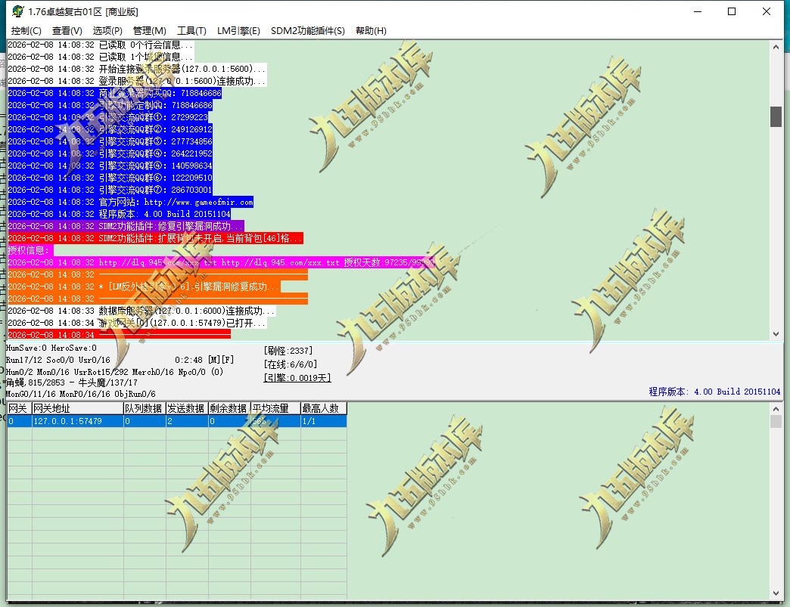
Task: Click the [在线:6/6/0] status text
Action: (291, 364)
